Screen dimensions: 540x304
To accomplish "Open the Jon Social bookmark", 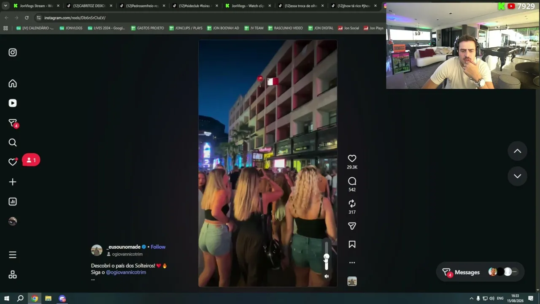I will [348, 28].
